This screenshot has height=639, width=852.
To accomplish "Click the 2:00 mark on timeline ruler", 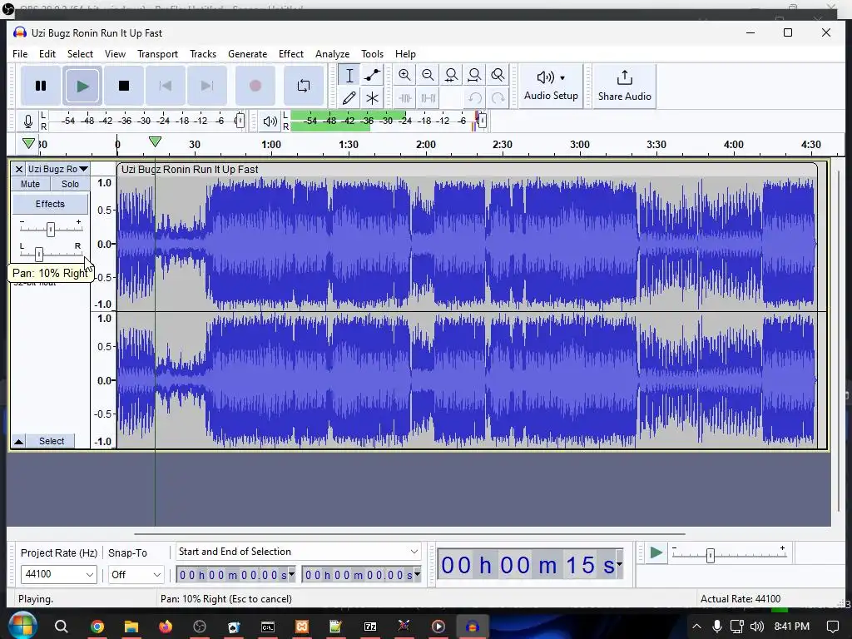I will point(425,145).
